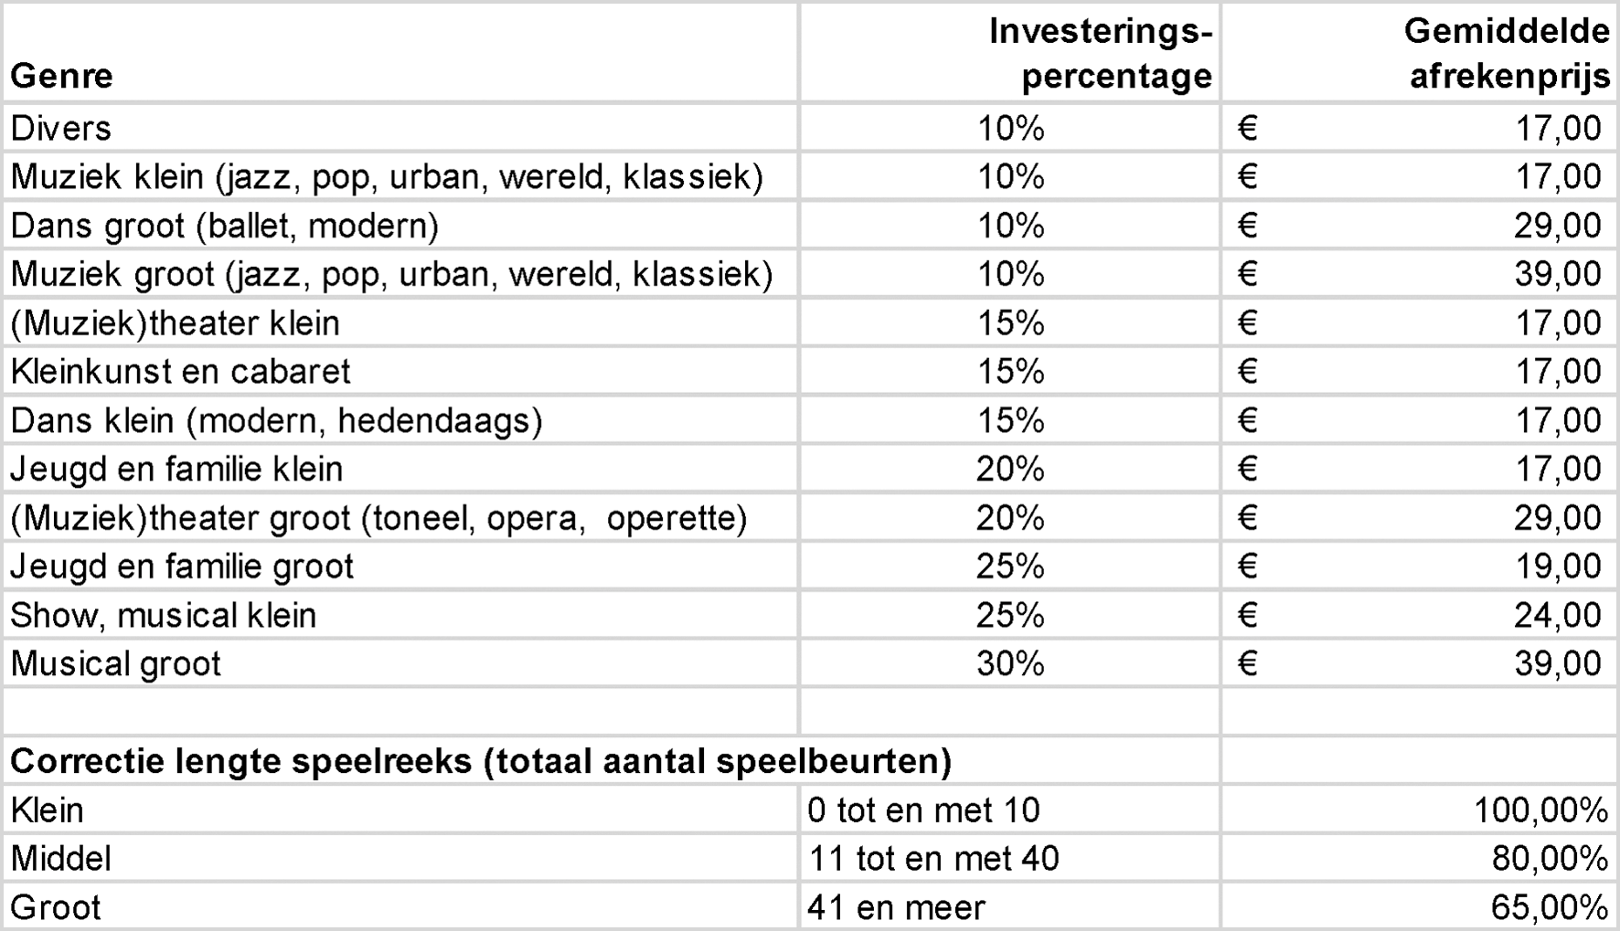This screenshot has width=1620, height=931.
Task: Select the Show, musical klein cell
Action: (x=164, y=616)
